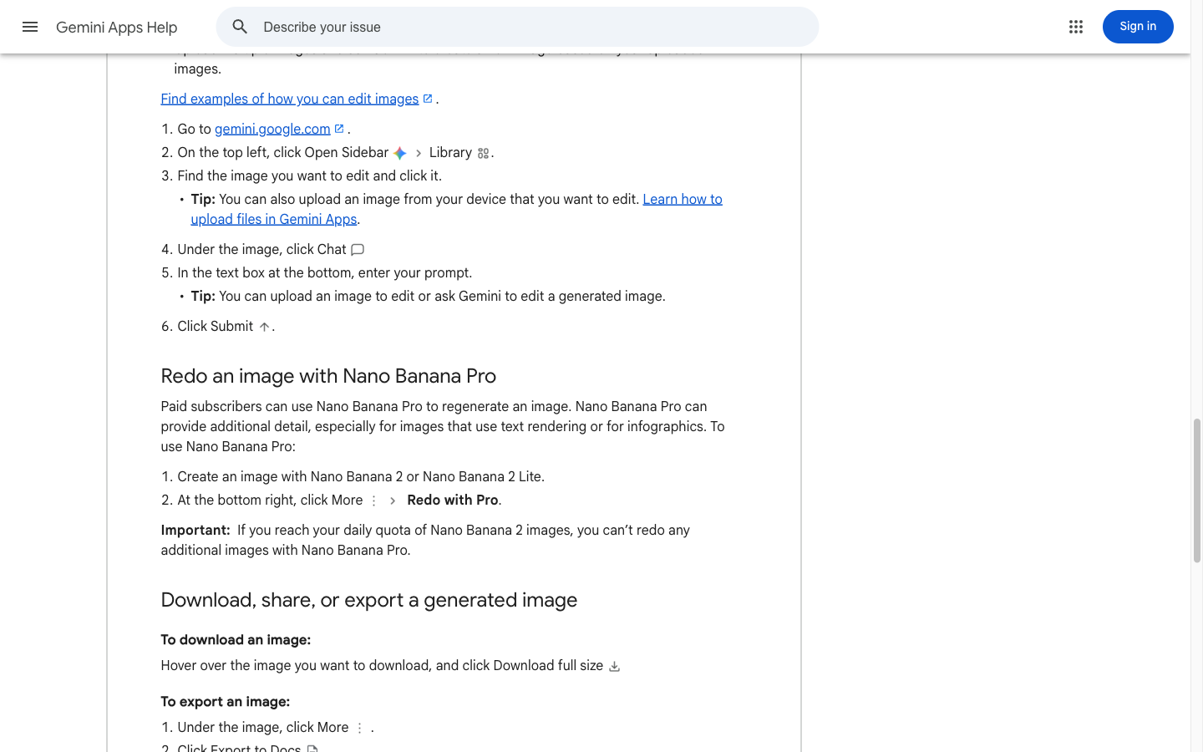Click the Hover over the image sentence
1203x752 pixels.
pos(382,666)
